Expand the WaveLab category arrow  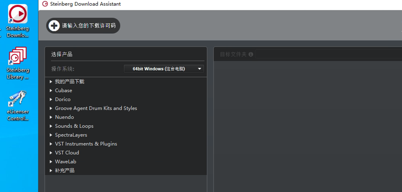pos(51,162)
